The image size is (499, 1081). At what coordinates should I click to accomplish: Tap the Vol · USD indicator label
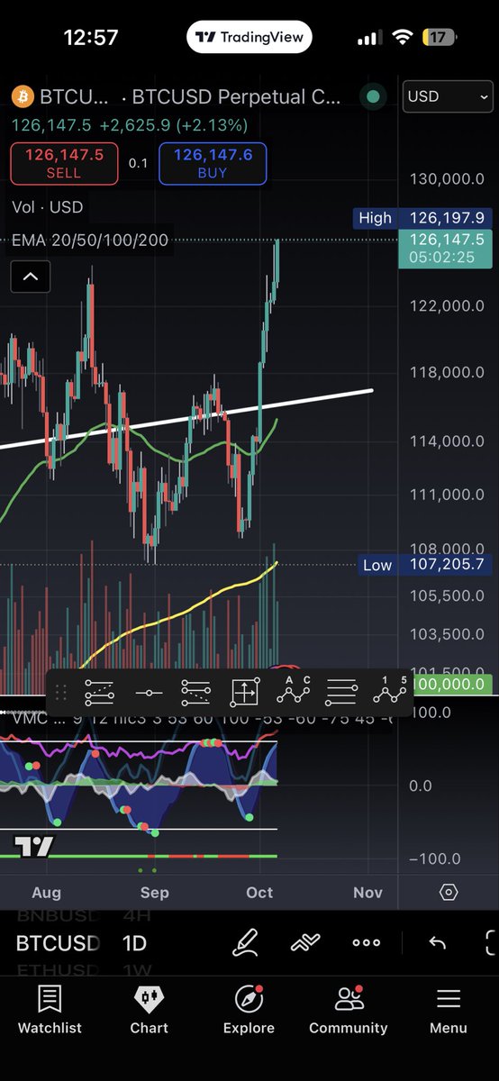tap(47, 207)
